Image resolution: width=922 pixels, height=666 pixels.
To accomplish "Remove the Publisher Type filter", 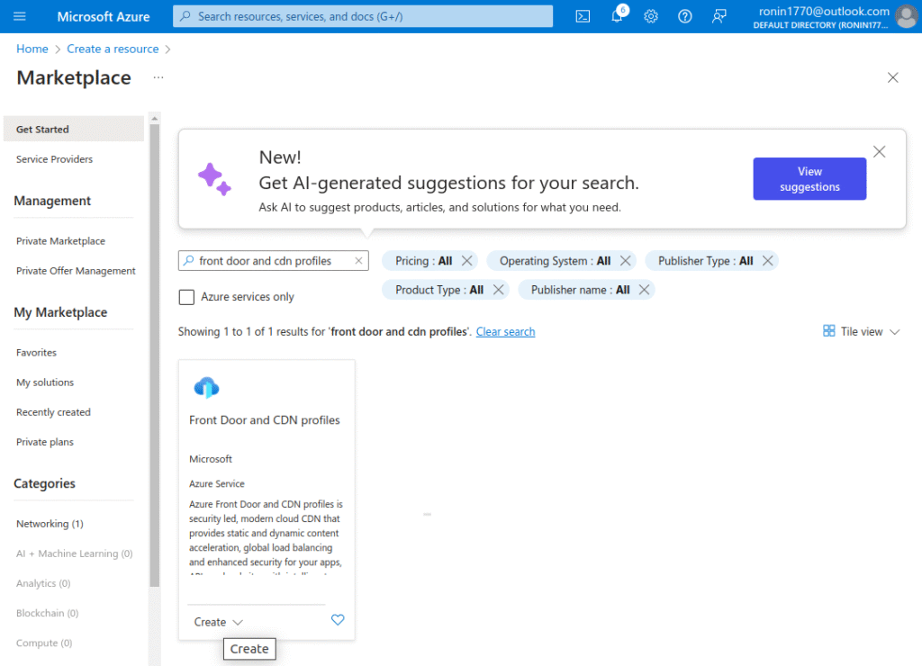I will click(x=767, y=260).
